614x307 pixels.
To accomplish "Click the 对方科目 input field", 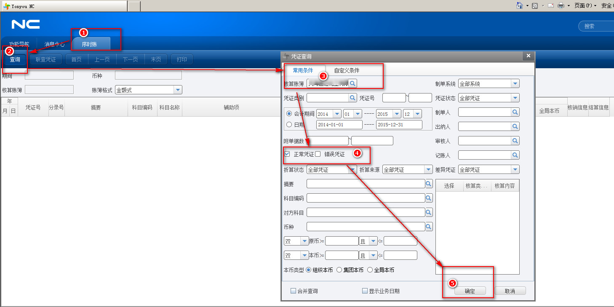I will tap(366, 212).
